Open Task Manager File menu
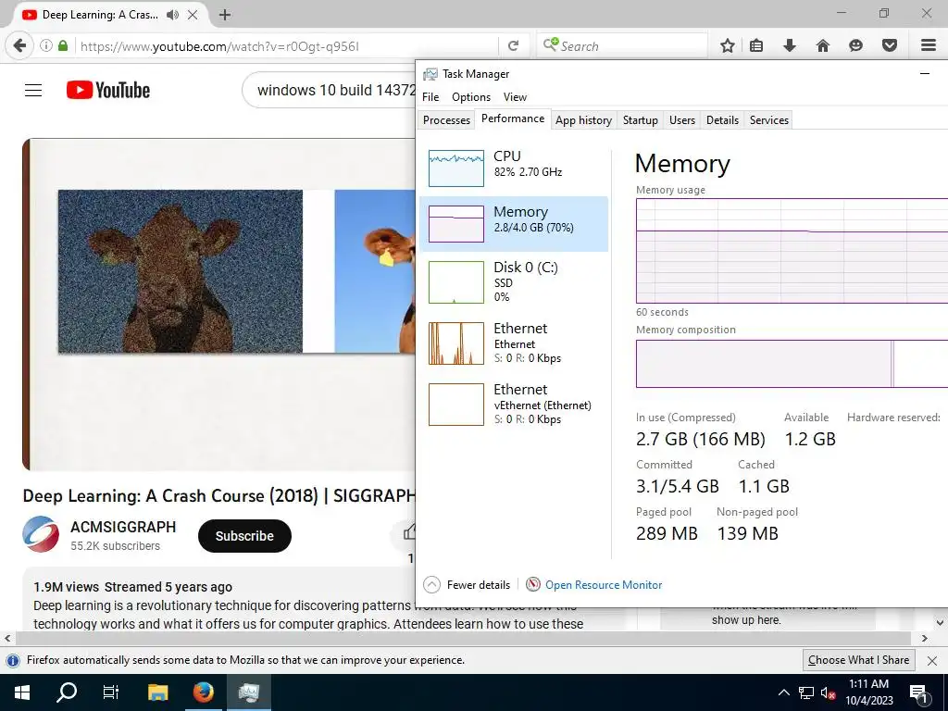Viewport: 948px width, 711px height. [x=430, y=96]
